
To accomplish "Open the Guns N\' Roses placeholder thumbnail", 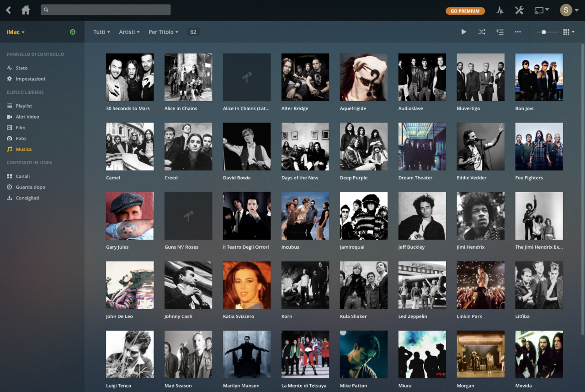I will (188, 216).
